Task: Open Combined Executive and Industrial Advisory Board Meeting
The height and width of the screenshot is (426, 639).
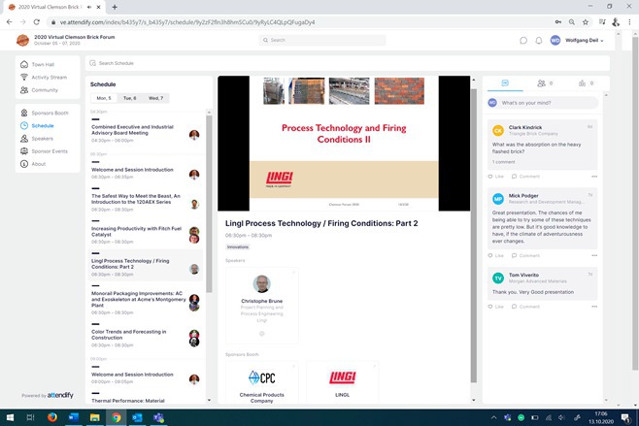Action: tap(146, 134)
